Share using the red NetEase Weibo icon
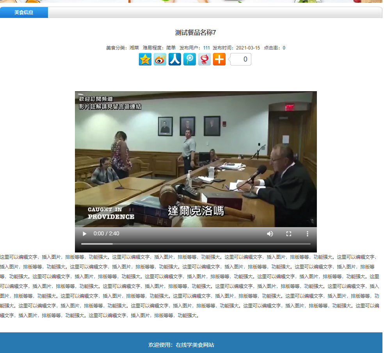384x353 pixels. pos(204,59)
